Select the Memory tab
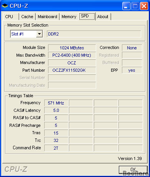This screenshot has width=150, height=177. tap(69, 17)
